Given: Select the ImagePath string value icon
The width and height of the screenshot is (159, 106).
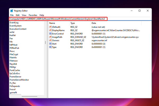Looking at the screenshot, I should tap(50, 37).
